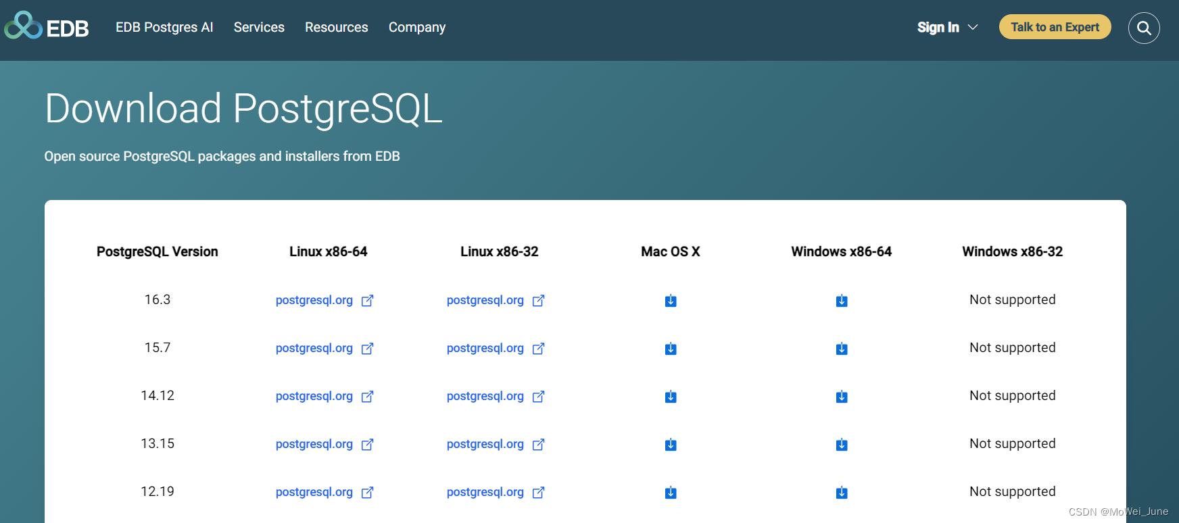The width and height of the screenshot is (1179, 523).
Task: Click external-link icon for 16.3 Linux x86-32
Action: pos(538,301)
